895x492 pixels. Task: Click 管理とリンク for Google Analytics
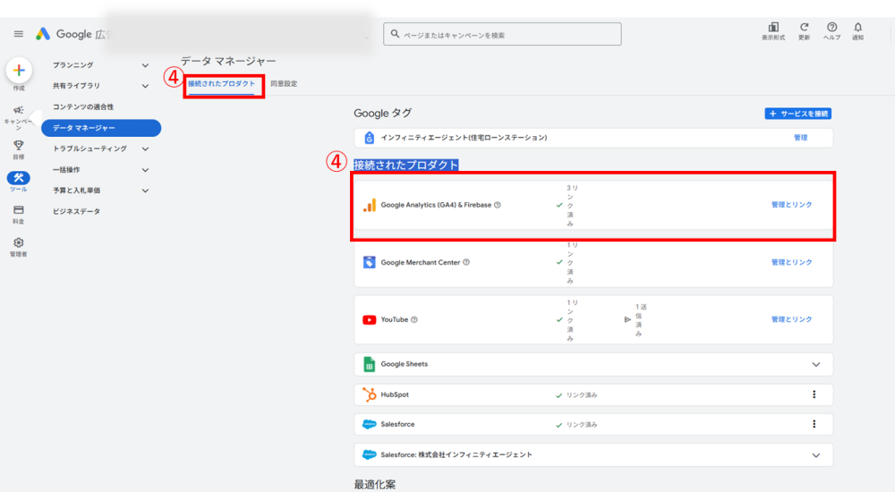(791, 204)
